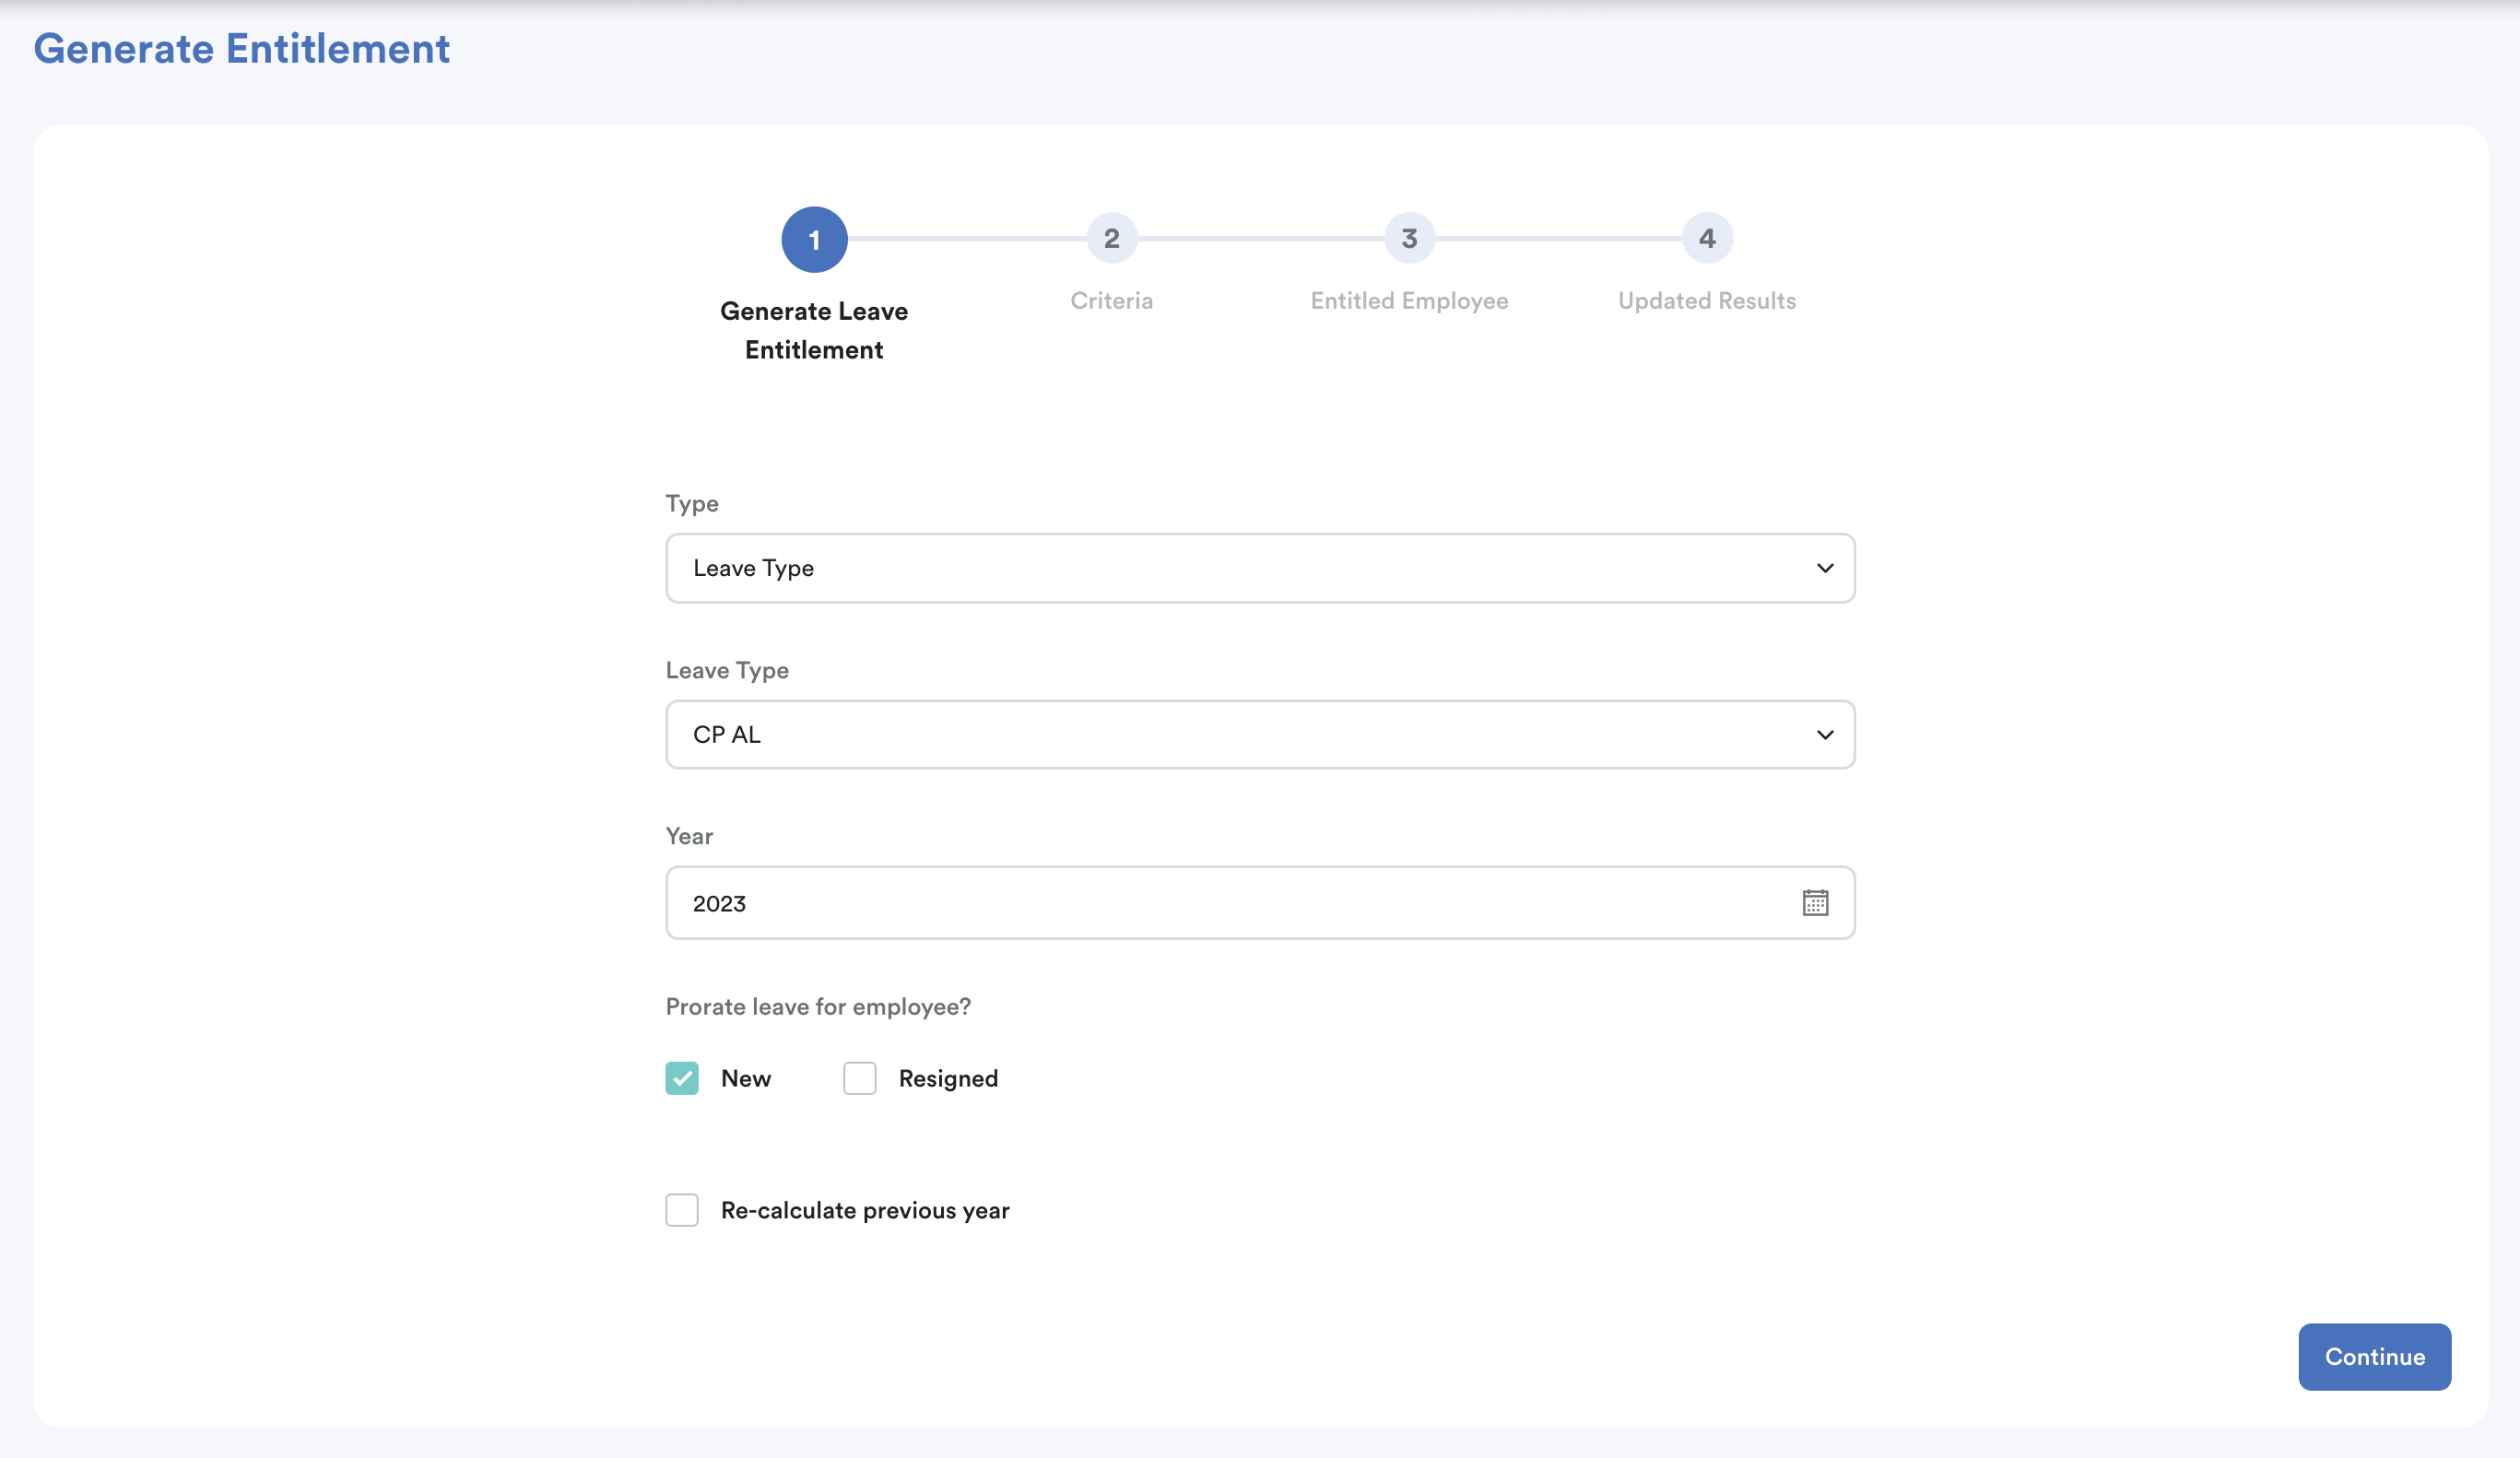Screen dimensions: 2520x1458
Task: Click the calendar icon in Year field
Action: [x=1815, y=903]
